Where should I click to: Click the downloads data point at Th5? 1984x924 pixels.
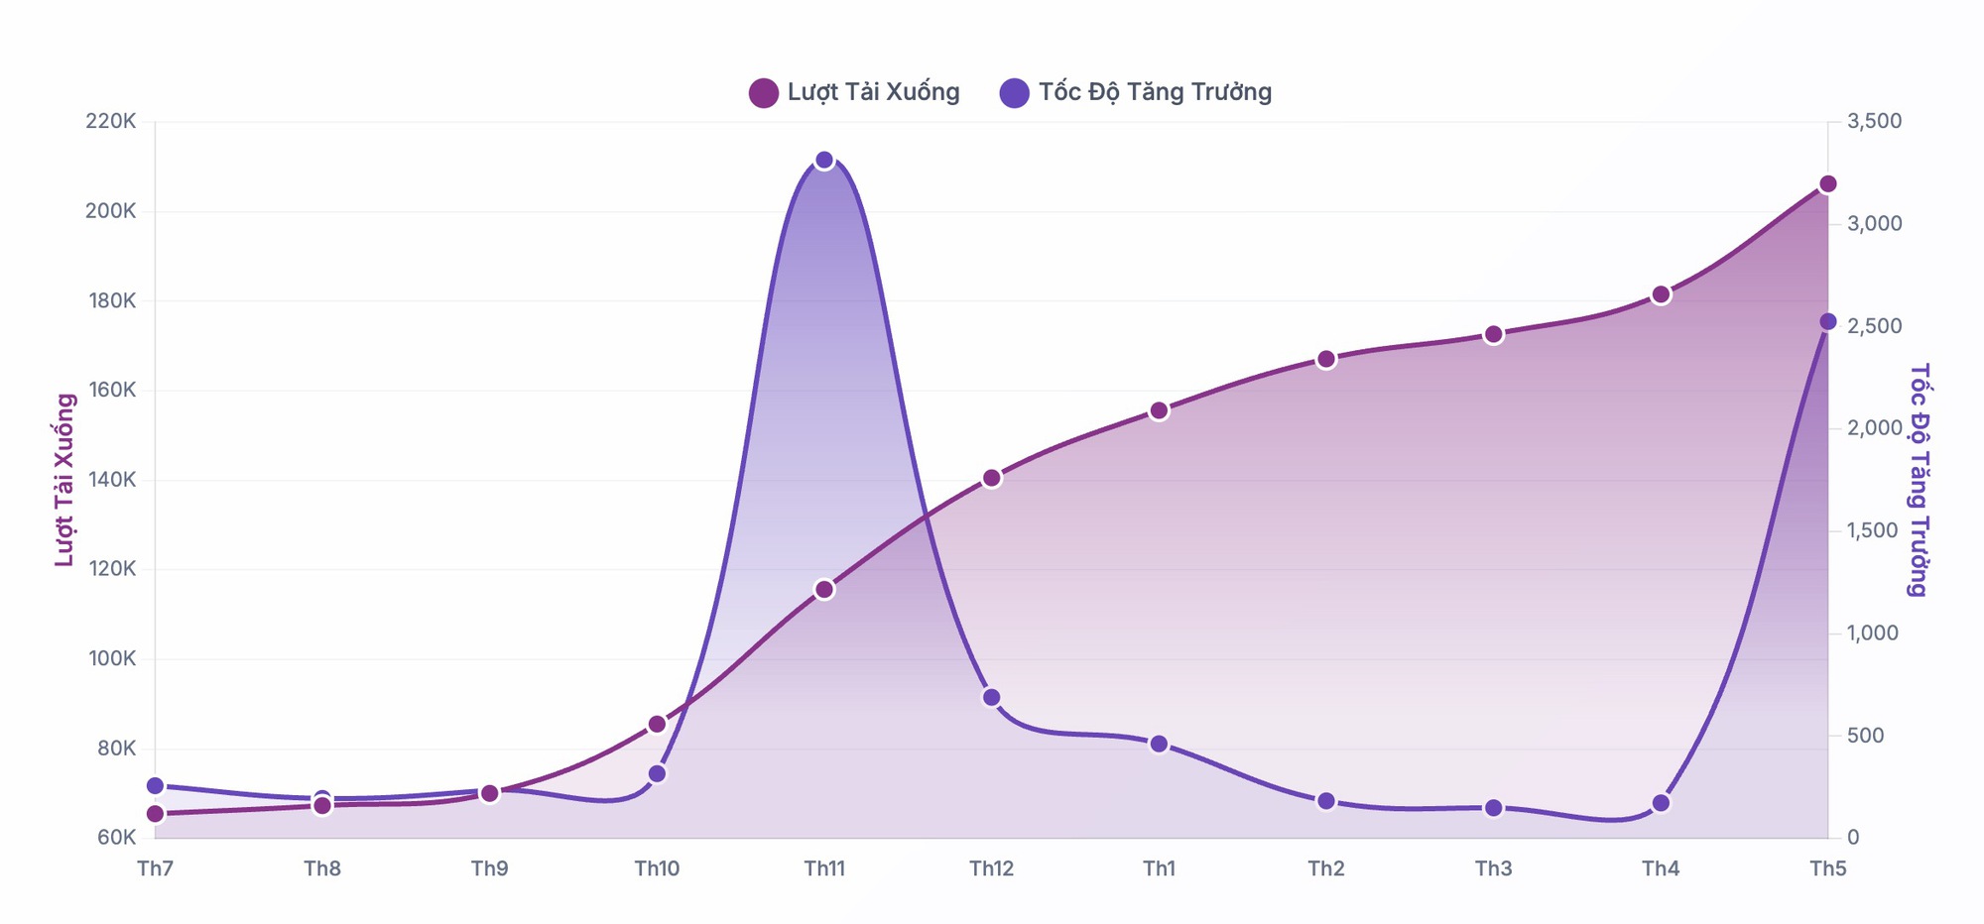coord(1827,184)
